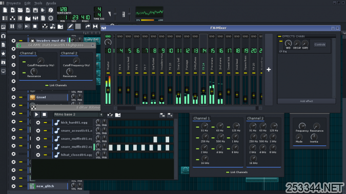Click the What's This help icon

51,10
